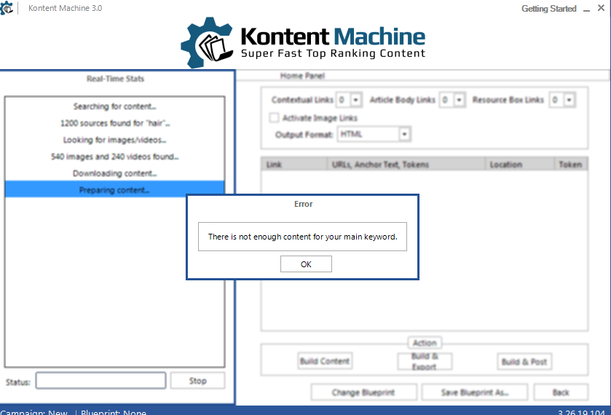Click the Change Blueprint button
The image size is (611, 415).
tap(363, 392)
